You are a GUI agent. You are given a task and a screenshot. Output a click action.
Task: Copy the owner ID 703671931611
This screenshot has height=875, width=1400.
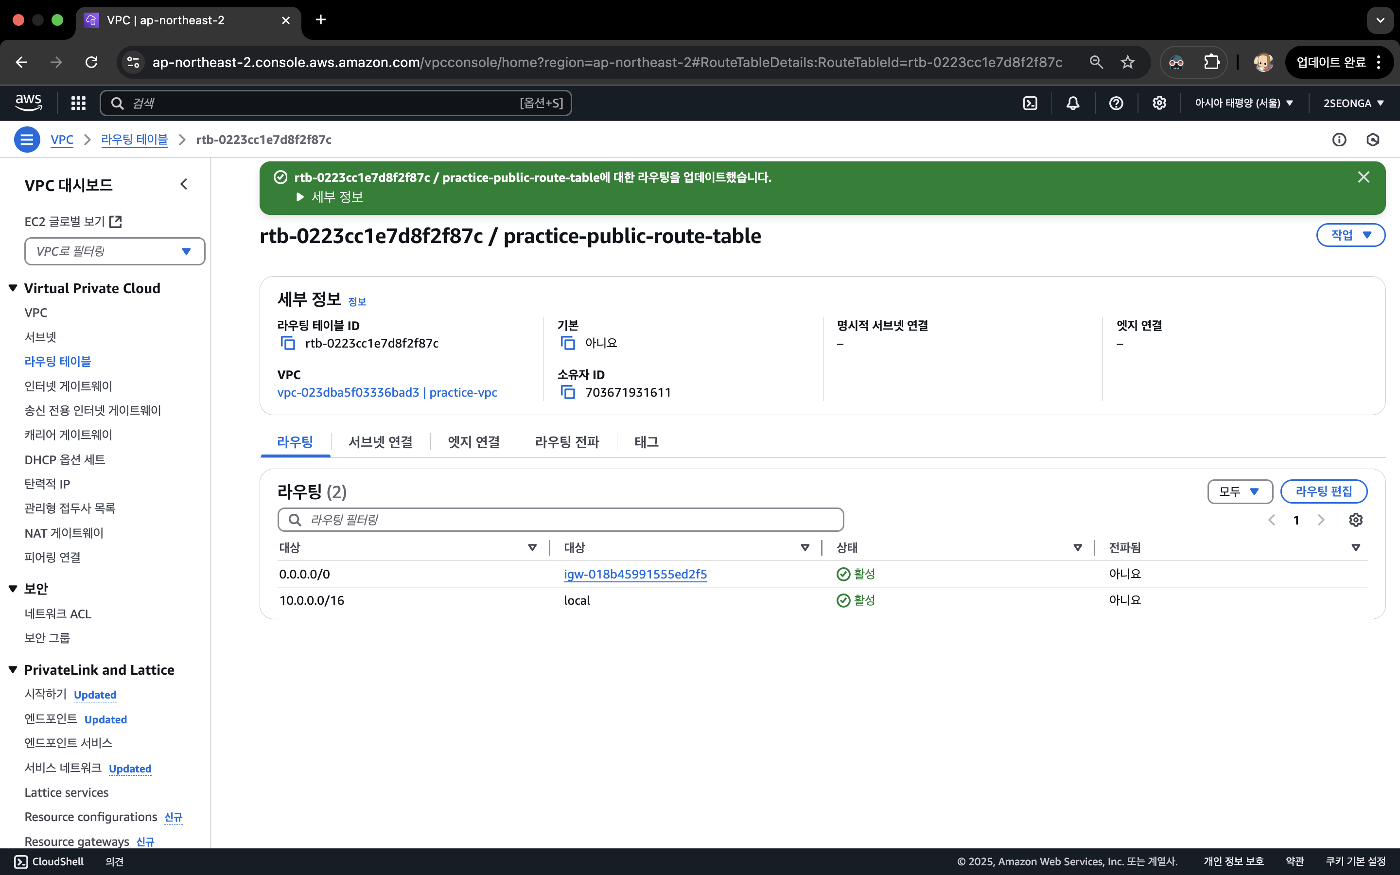coord(568,392)
